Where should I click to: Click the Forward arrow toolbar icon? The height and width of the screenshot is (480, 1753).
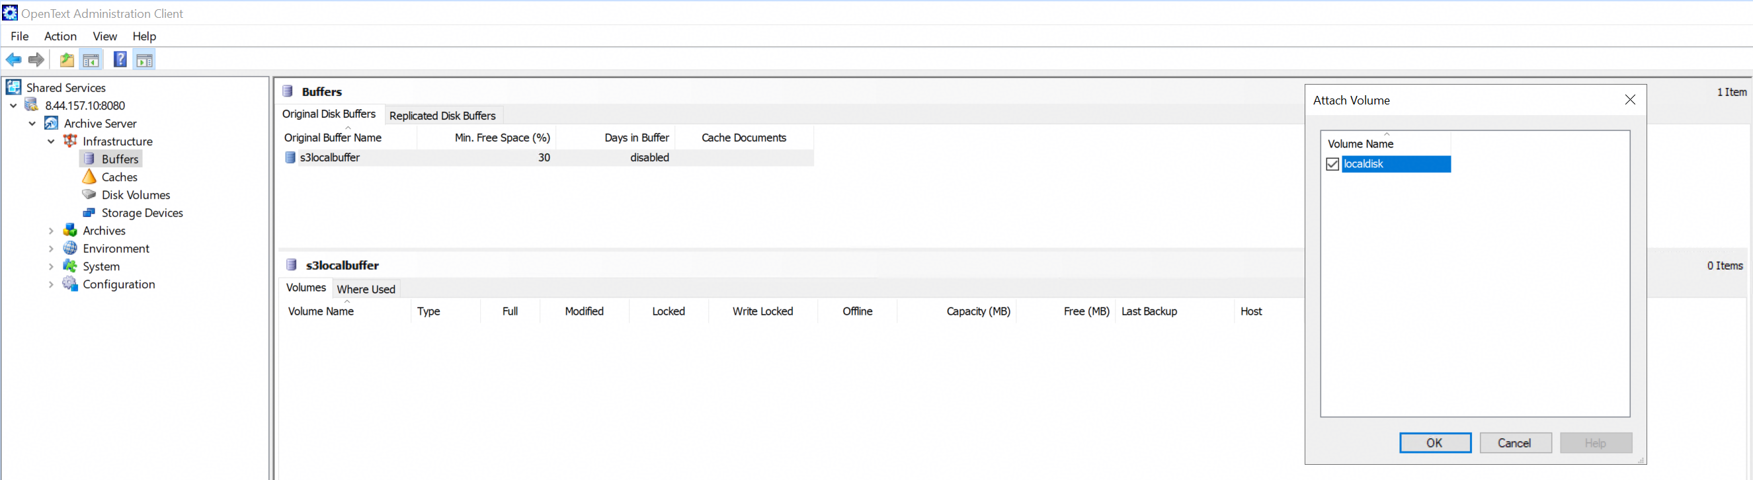[x=36, y=60]
